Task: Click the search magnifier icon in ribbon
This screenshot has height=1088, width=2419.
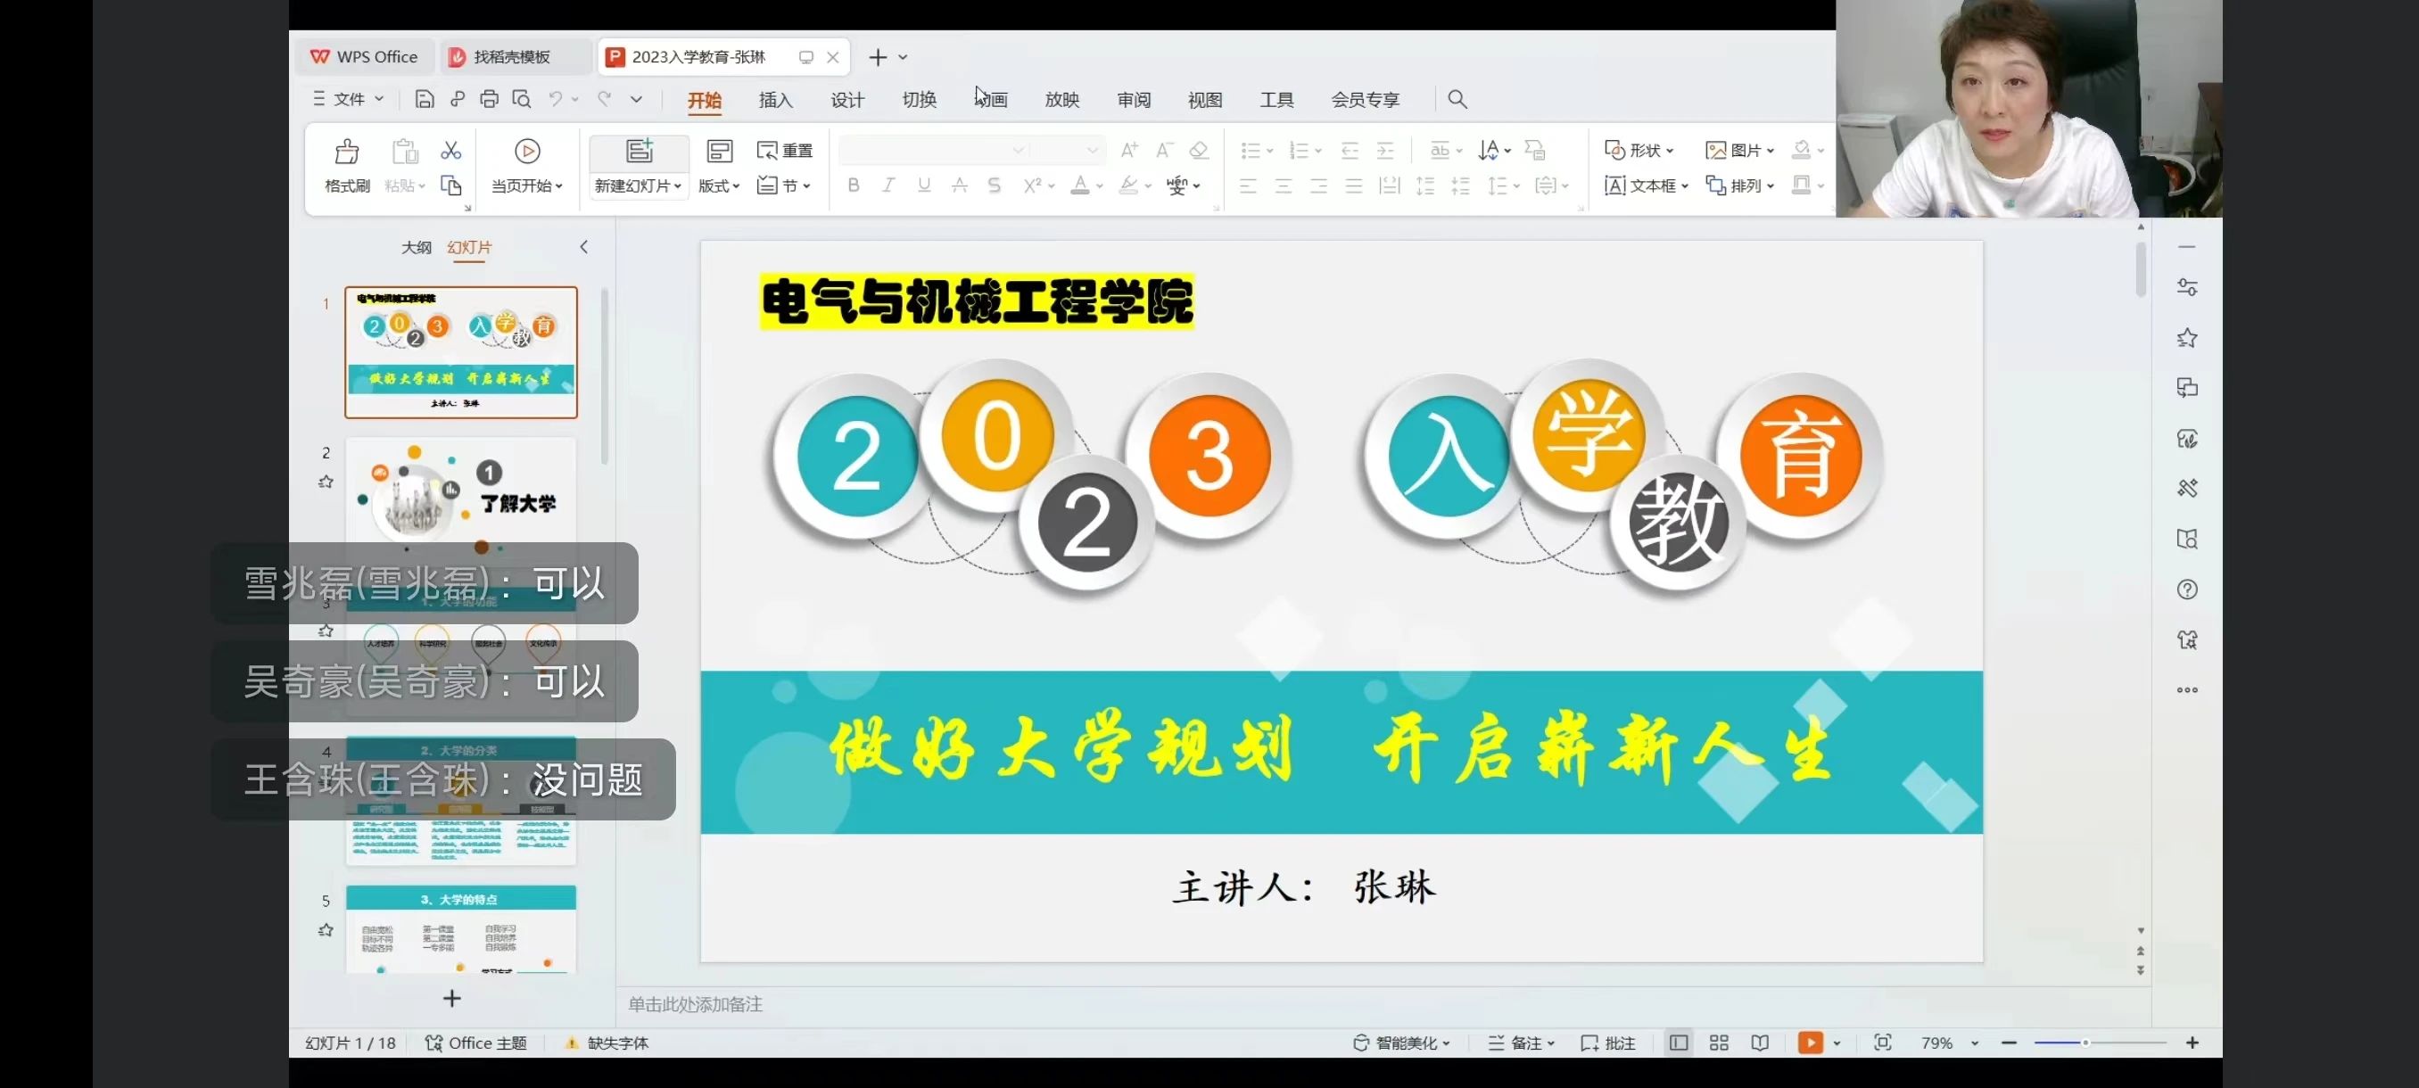Action: pyautogui.click(x=1457, y=99)
